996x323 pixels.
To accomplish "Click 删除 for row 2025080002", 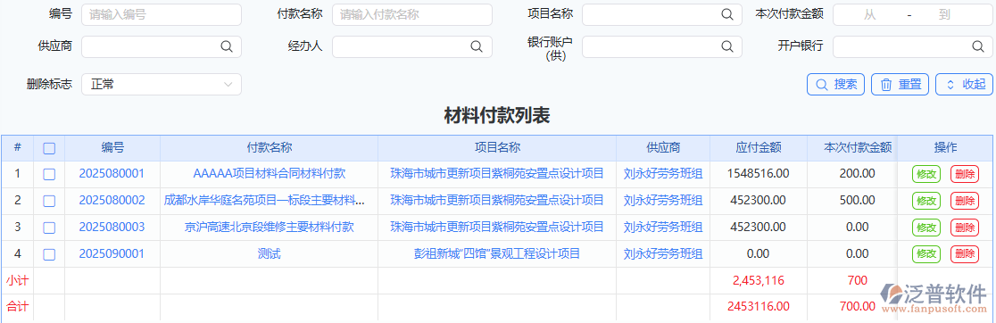I will coord(964,201).
